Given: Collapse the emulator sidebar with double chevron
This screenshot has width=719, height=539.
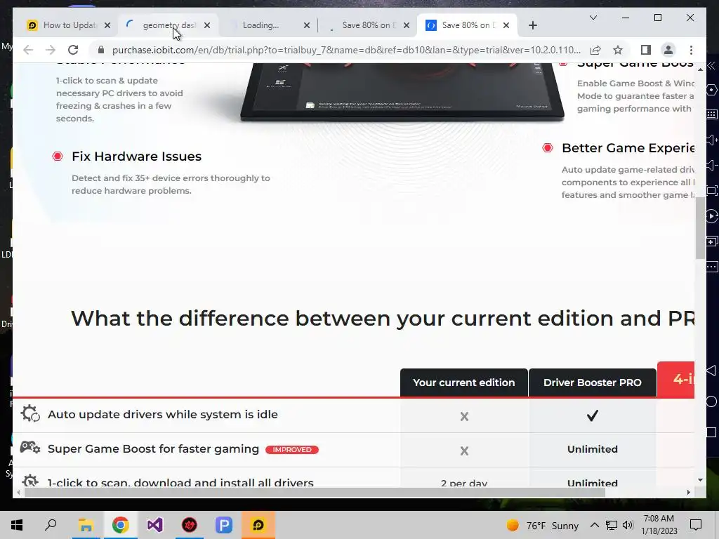Looking at the screenshot, I should point(711,65).
